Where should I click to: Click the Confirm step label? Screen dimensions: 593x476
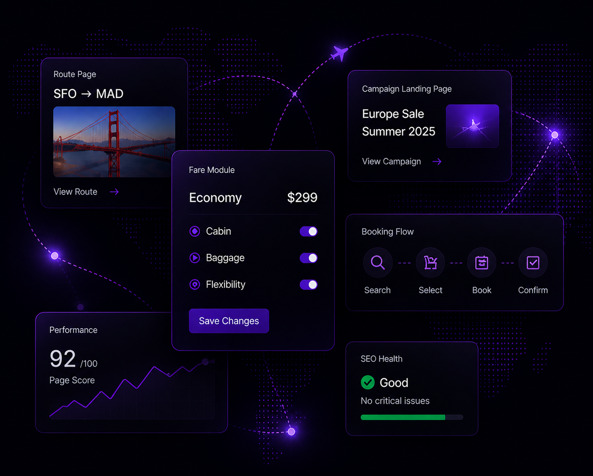(x=533, y=290)
